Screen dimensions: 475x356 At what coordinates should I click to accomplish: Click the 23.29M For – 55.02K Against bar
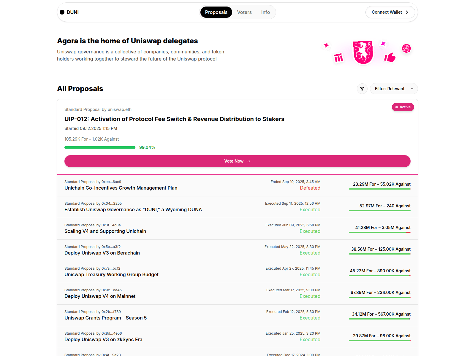(x=380, y=189)
